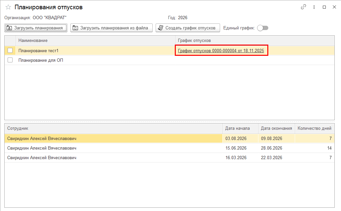Sort by Дата окончания column header

point(276,128)
